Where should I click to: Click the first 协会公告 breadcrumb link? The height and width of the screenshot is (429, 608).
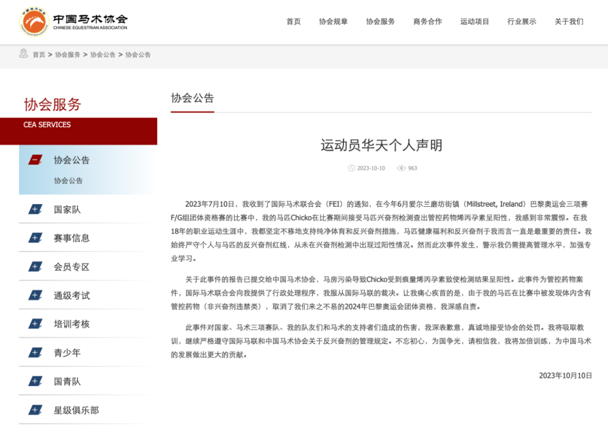tap(103, 55)
